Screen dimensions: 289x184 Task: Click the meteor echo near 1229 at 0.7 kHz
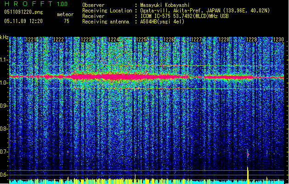click(x=248, y=154)
